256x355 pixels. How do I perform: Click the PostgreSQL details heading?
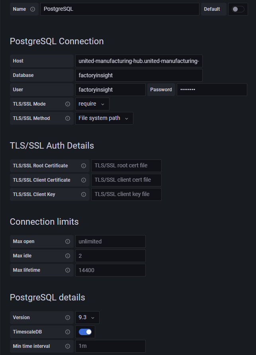coord(47,298)
